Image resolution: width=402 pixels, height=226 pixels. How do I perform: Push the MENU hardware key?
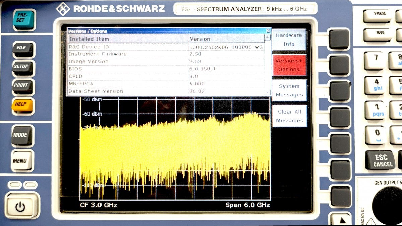22,160
